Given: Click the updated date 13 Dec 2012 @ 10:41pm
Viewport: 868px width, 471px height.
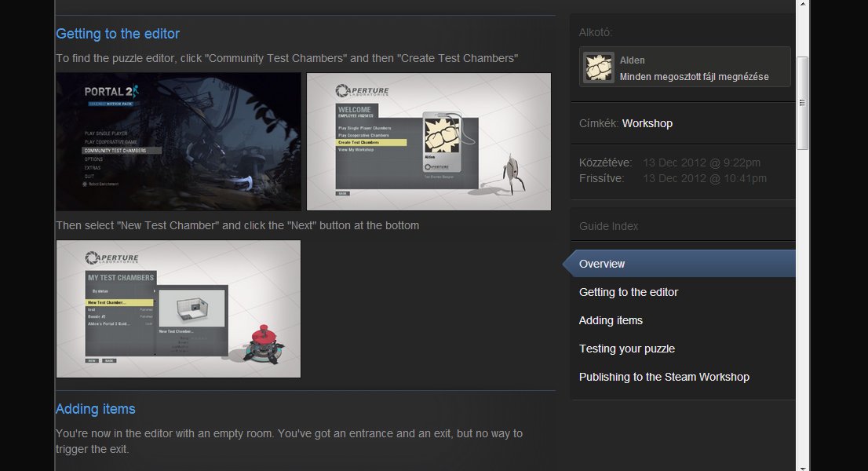Looking at the screenshot, I should [705, 178].
